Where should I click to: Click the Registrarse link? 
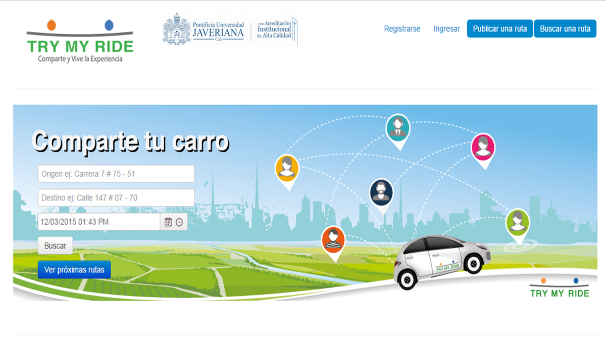coord(402,29)
